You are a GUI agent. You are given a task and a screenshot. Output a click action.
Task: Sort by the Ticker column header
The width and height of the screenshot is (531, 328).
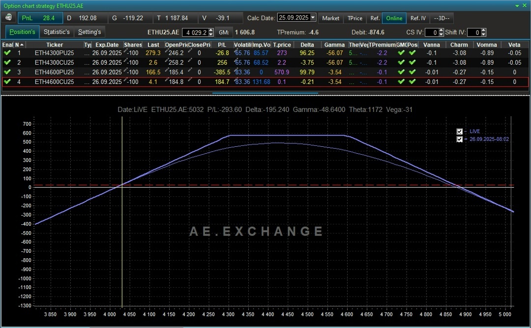point(55,45)
